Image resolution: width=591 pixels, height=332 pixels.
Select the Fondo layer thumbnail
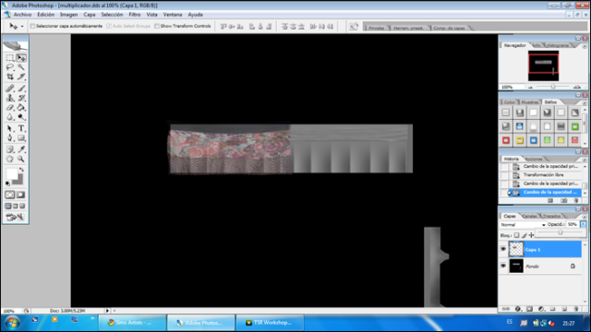[516, 267]
